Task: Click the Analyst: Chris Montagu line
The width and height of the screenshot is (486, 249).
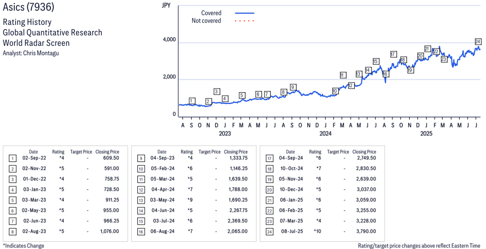Action: [x=31, y=53]
